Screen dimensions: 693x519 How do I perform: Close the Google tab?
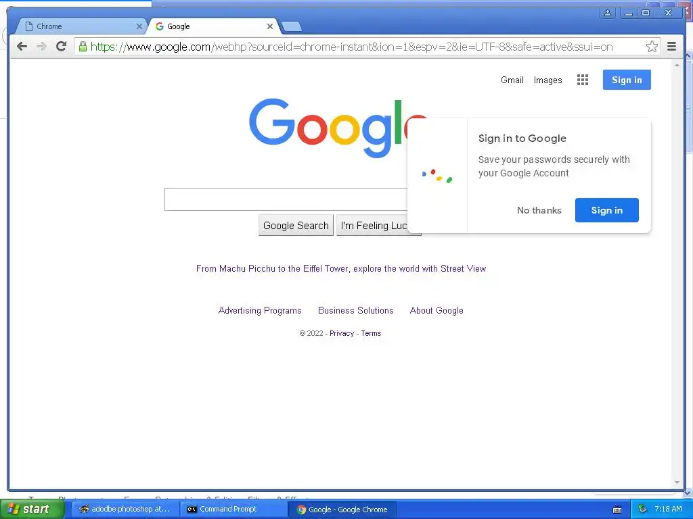pyautogui.click(x=270, y=26)
